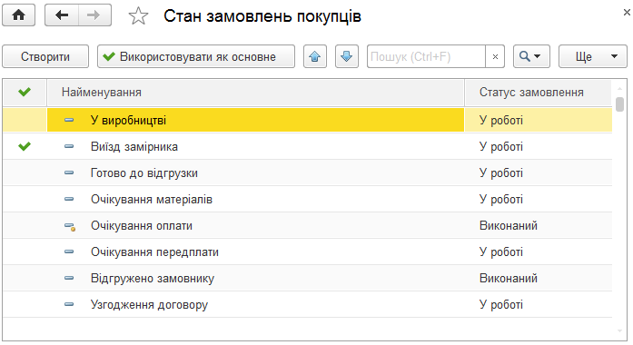Click status "Виконаний" for "Відгружено замовнику"
Image resolution: width=633 pixels, height=345 pixels.
click(509, 279)
